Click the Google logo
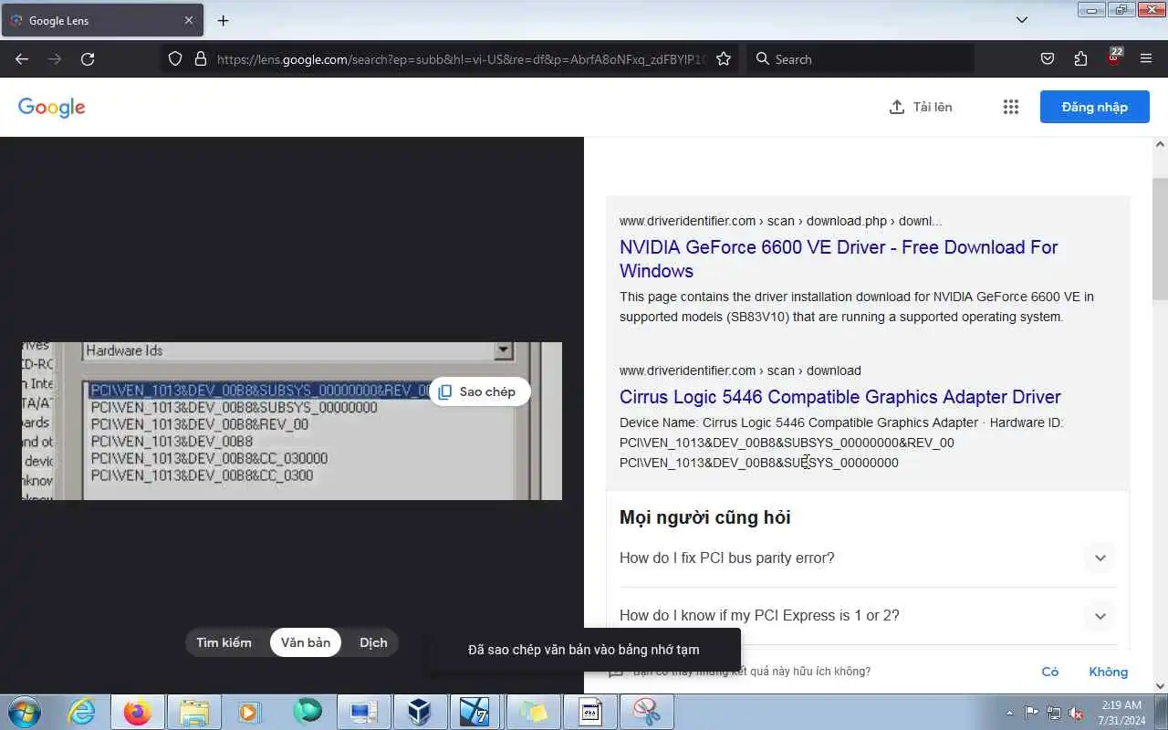 pos(51,107)
